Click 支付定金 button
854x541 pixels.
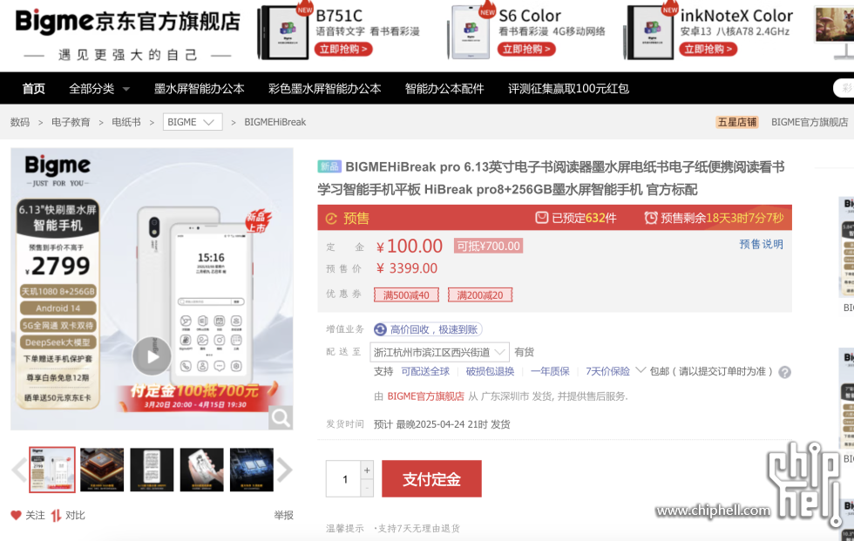pyautogui.click(x=431, y=479)
